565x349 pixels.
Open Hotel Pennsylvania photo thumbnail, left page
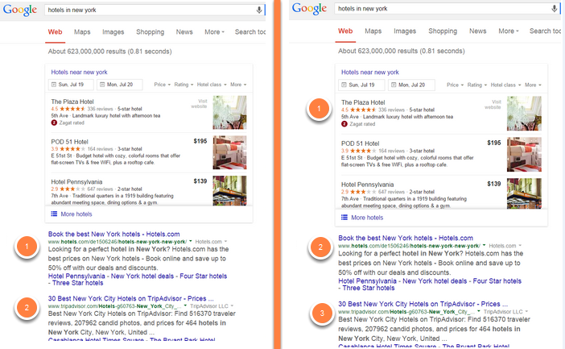coord(229,190)
